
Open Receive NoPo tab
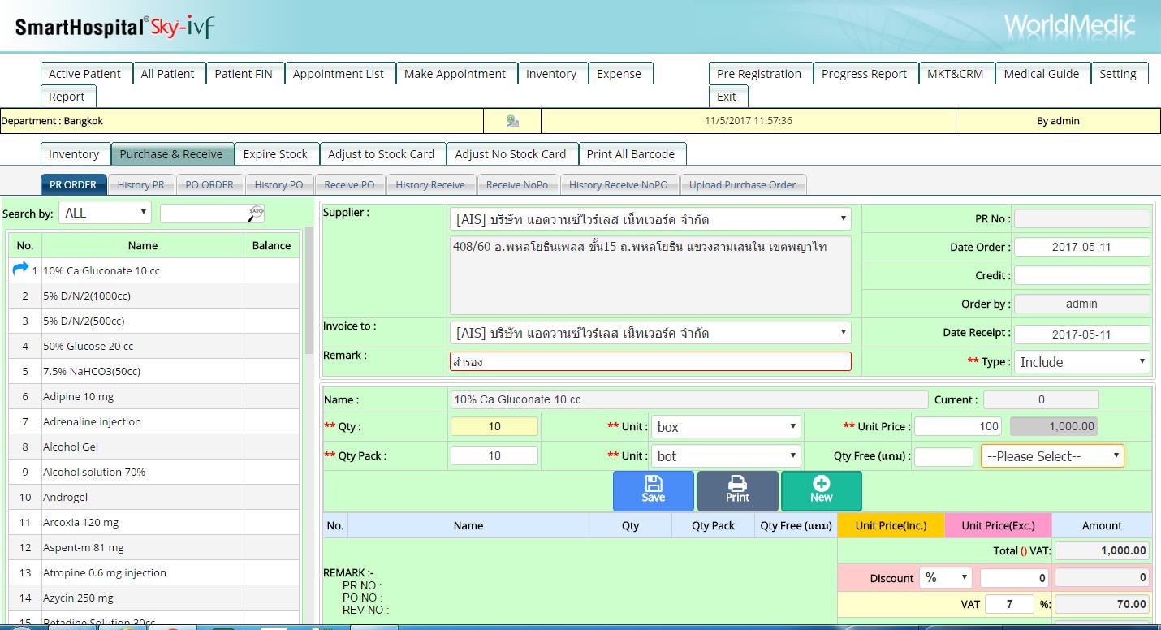click(517, 184)
